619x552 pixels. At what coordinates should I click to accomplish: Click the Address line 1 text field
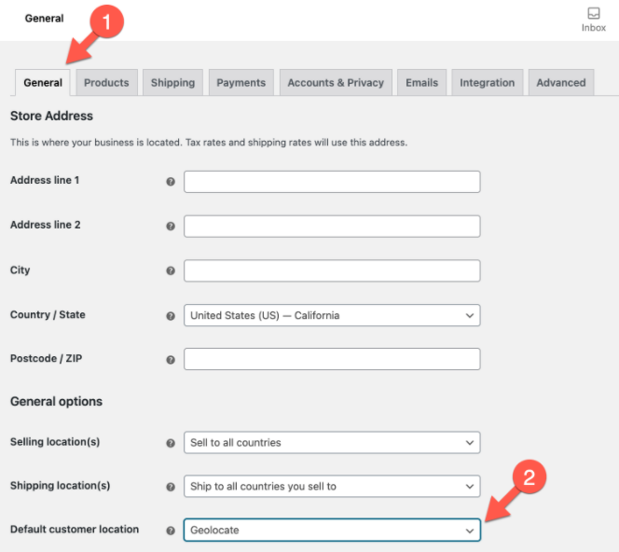pos(332,181)
